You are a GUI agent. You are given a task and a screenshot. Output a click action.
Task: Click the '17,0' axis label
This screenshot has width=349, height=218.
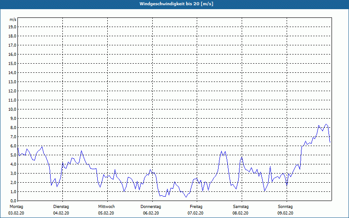pyautogui.click(x=12, y=45)
